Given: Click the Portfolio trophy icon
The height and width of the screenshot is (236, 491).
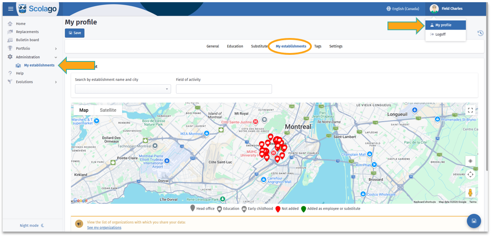Looking at the screenshot, I should coord(10,48).
